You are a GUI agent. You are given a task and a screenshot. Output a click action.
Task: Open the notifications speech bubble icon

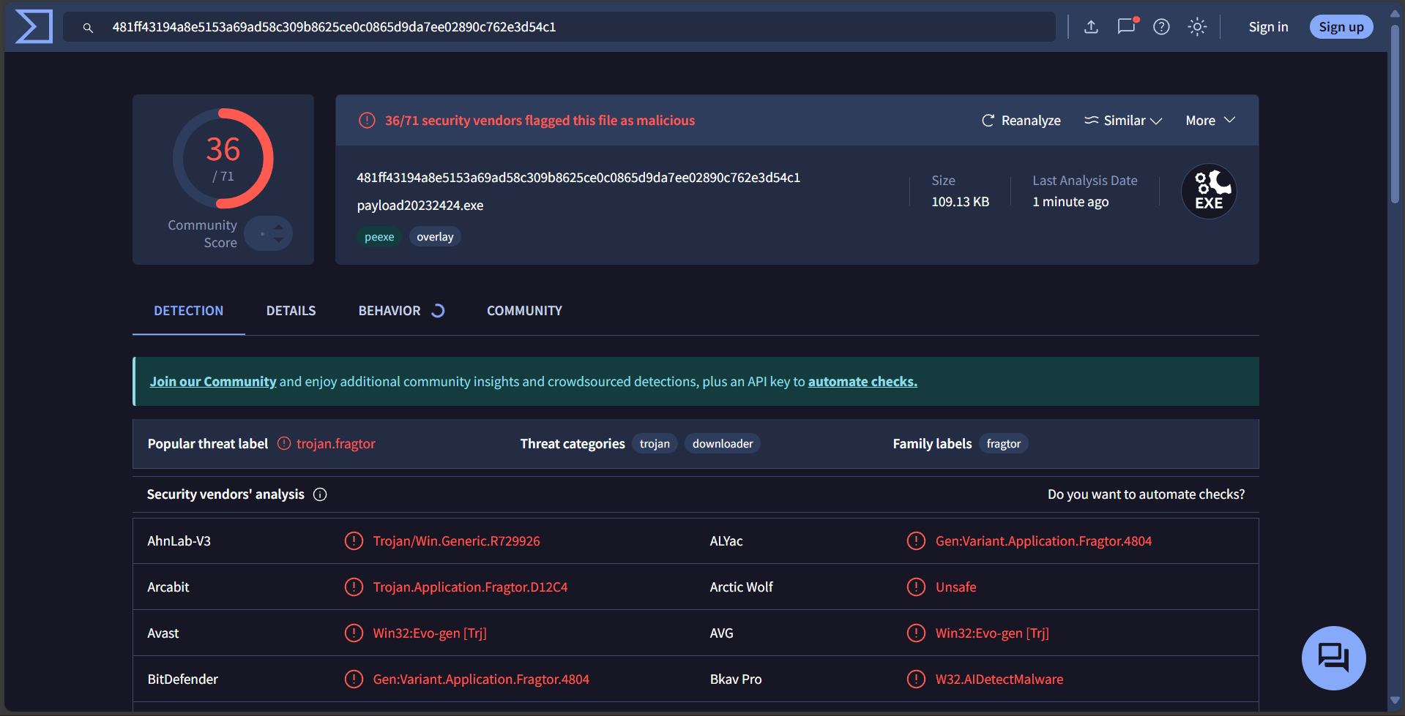point(1126,27)
